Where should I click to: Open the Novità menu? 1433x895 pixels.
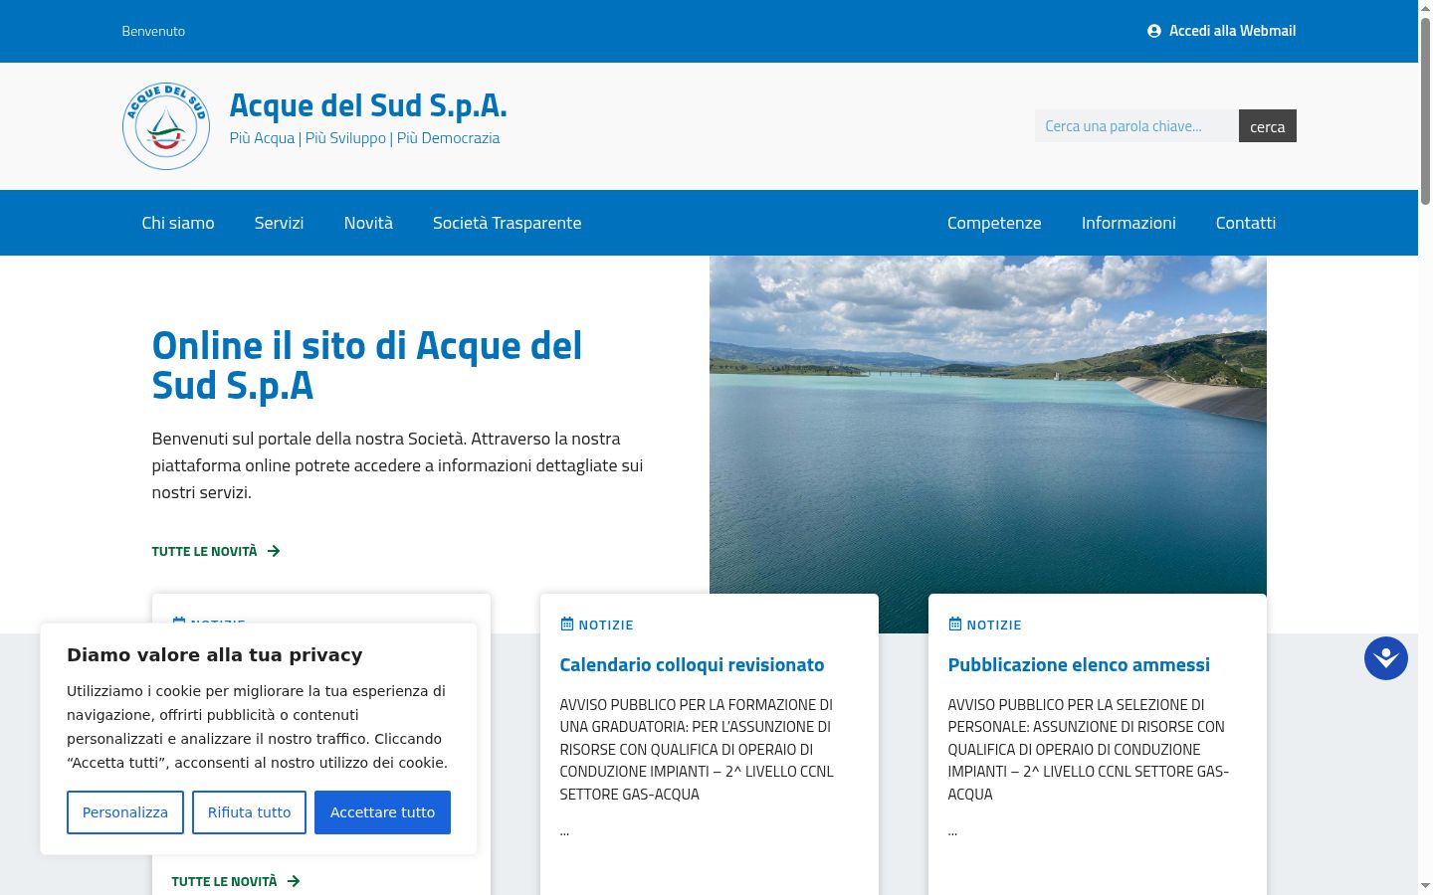click(x=368, y=223)
